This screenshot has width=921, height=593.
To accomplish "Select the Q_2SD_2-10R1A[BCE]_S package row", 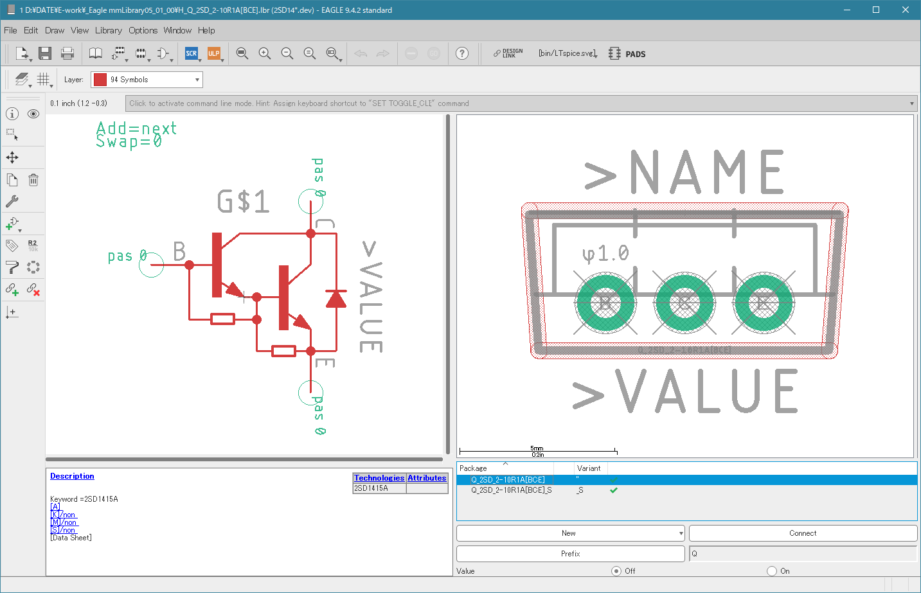I will click(511, 490).
